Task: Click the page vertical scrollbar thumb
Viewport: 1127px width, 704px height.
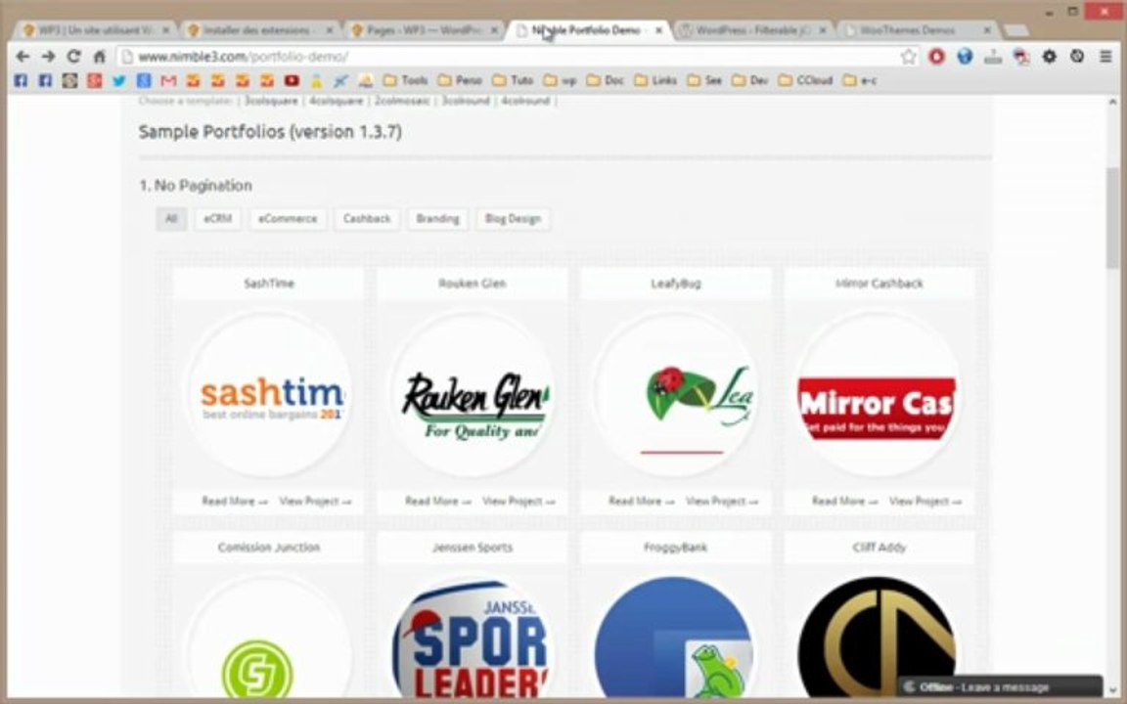Action: [x=1113, y=217]
